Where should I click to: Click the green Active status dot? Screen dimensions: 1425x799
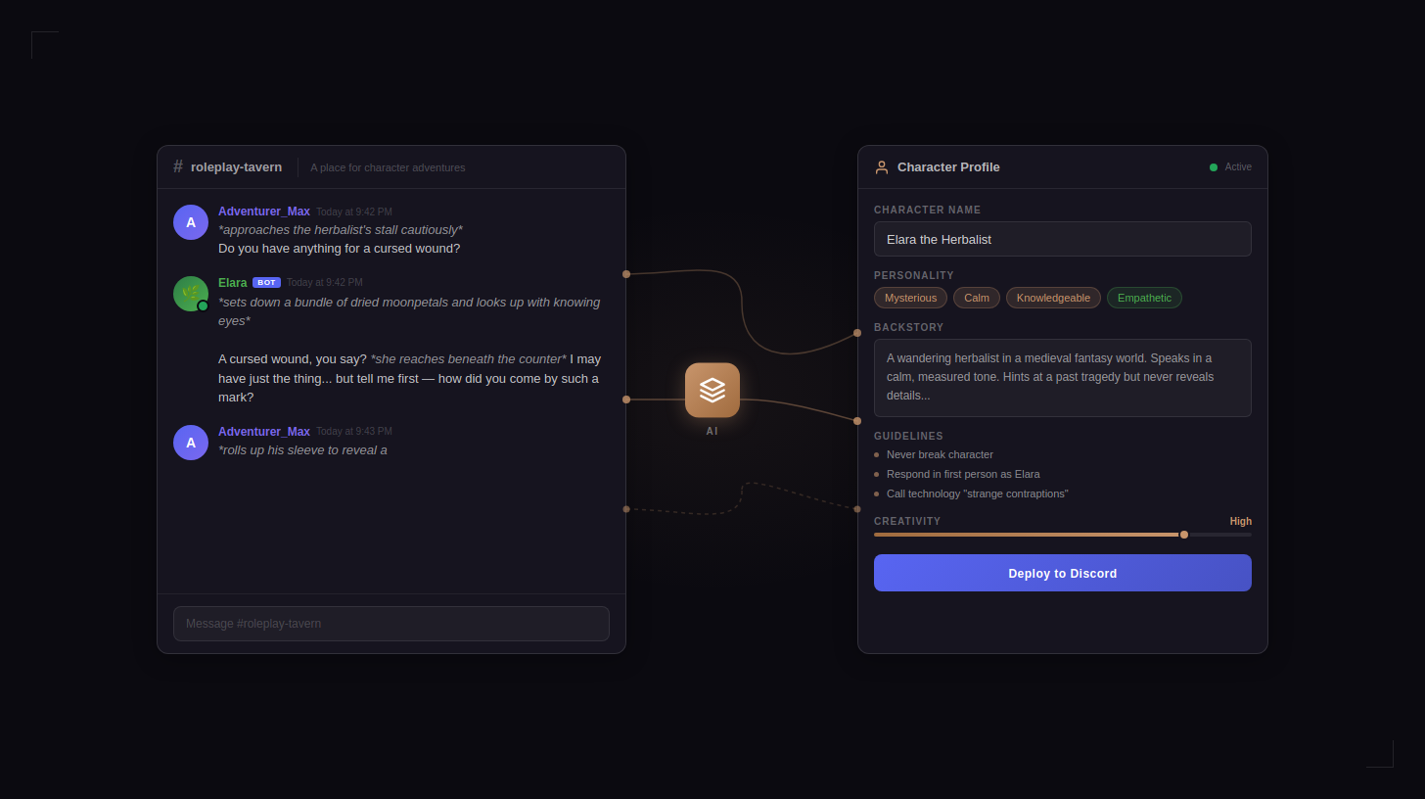[1215, 166]
